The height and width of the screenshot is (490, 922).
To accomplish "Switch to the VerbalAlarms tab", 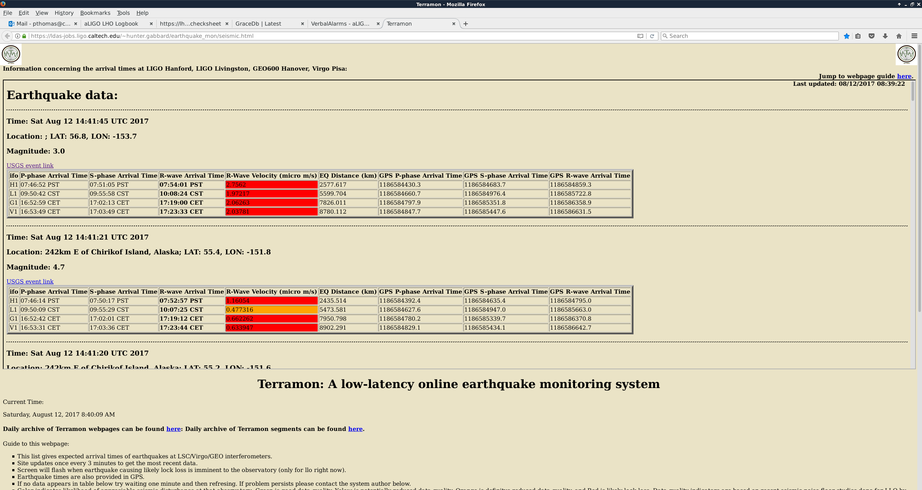I will pos(344,24).
